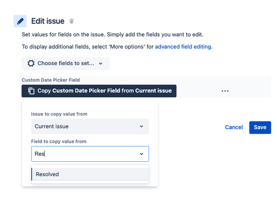The height and width of the screenshot is (199, 277).
Task: Click the Cancel link
Action: tap(234, 127)
